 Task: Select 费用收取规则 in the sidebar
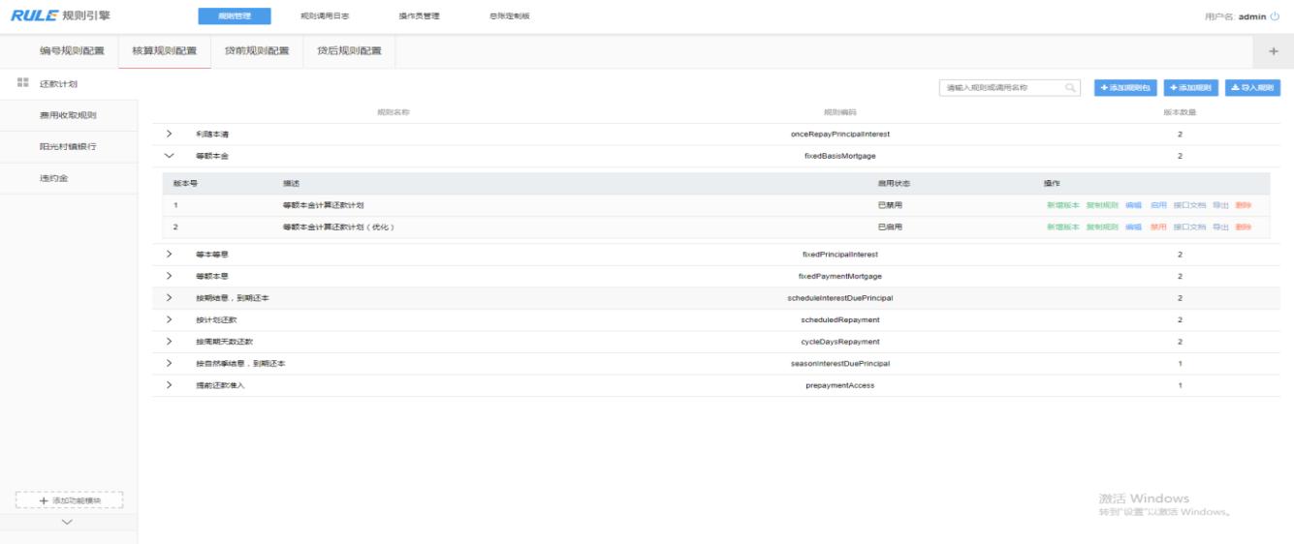click(68, 115)
